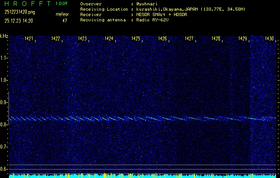The image size is (280, 178).
Task: Click the 1.0 kHz frequency axis label
Action: pyautogui.click(x=4, y=80)
